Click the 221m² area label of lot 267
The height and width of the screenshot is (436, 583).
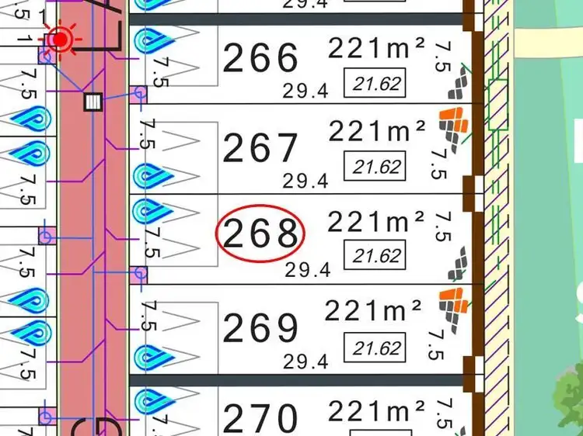click(376, 131)
